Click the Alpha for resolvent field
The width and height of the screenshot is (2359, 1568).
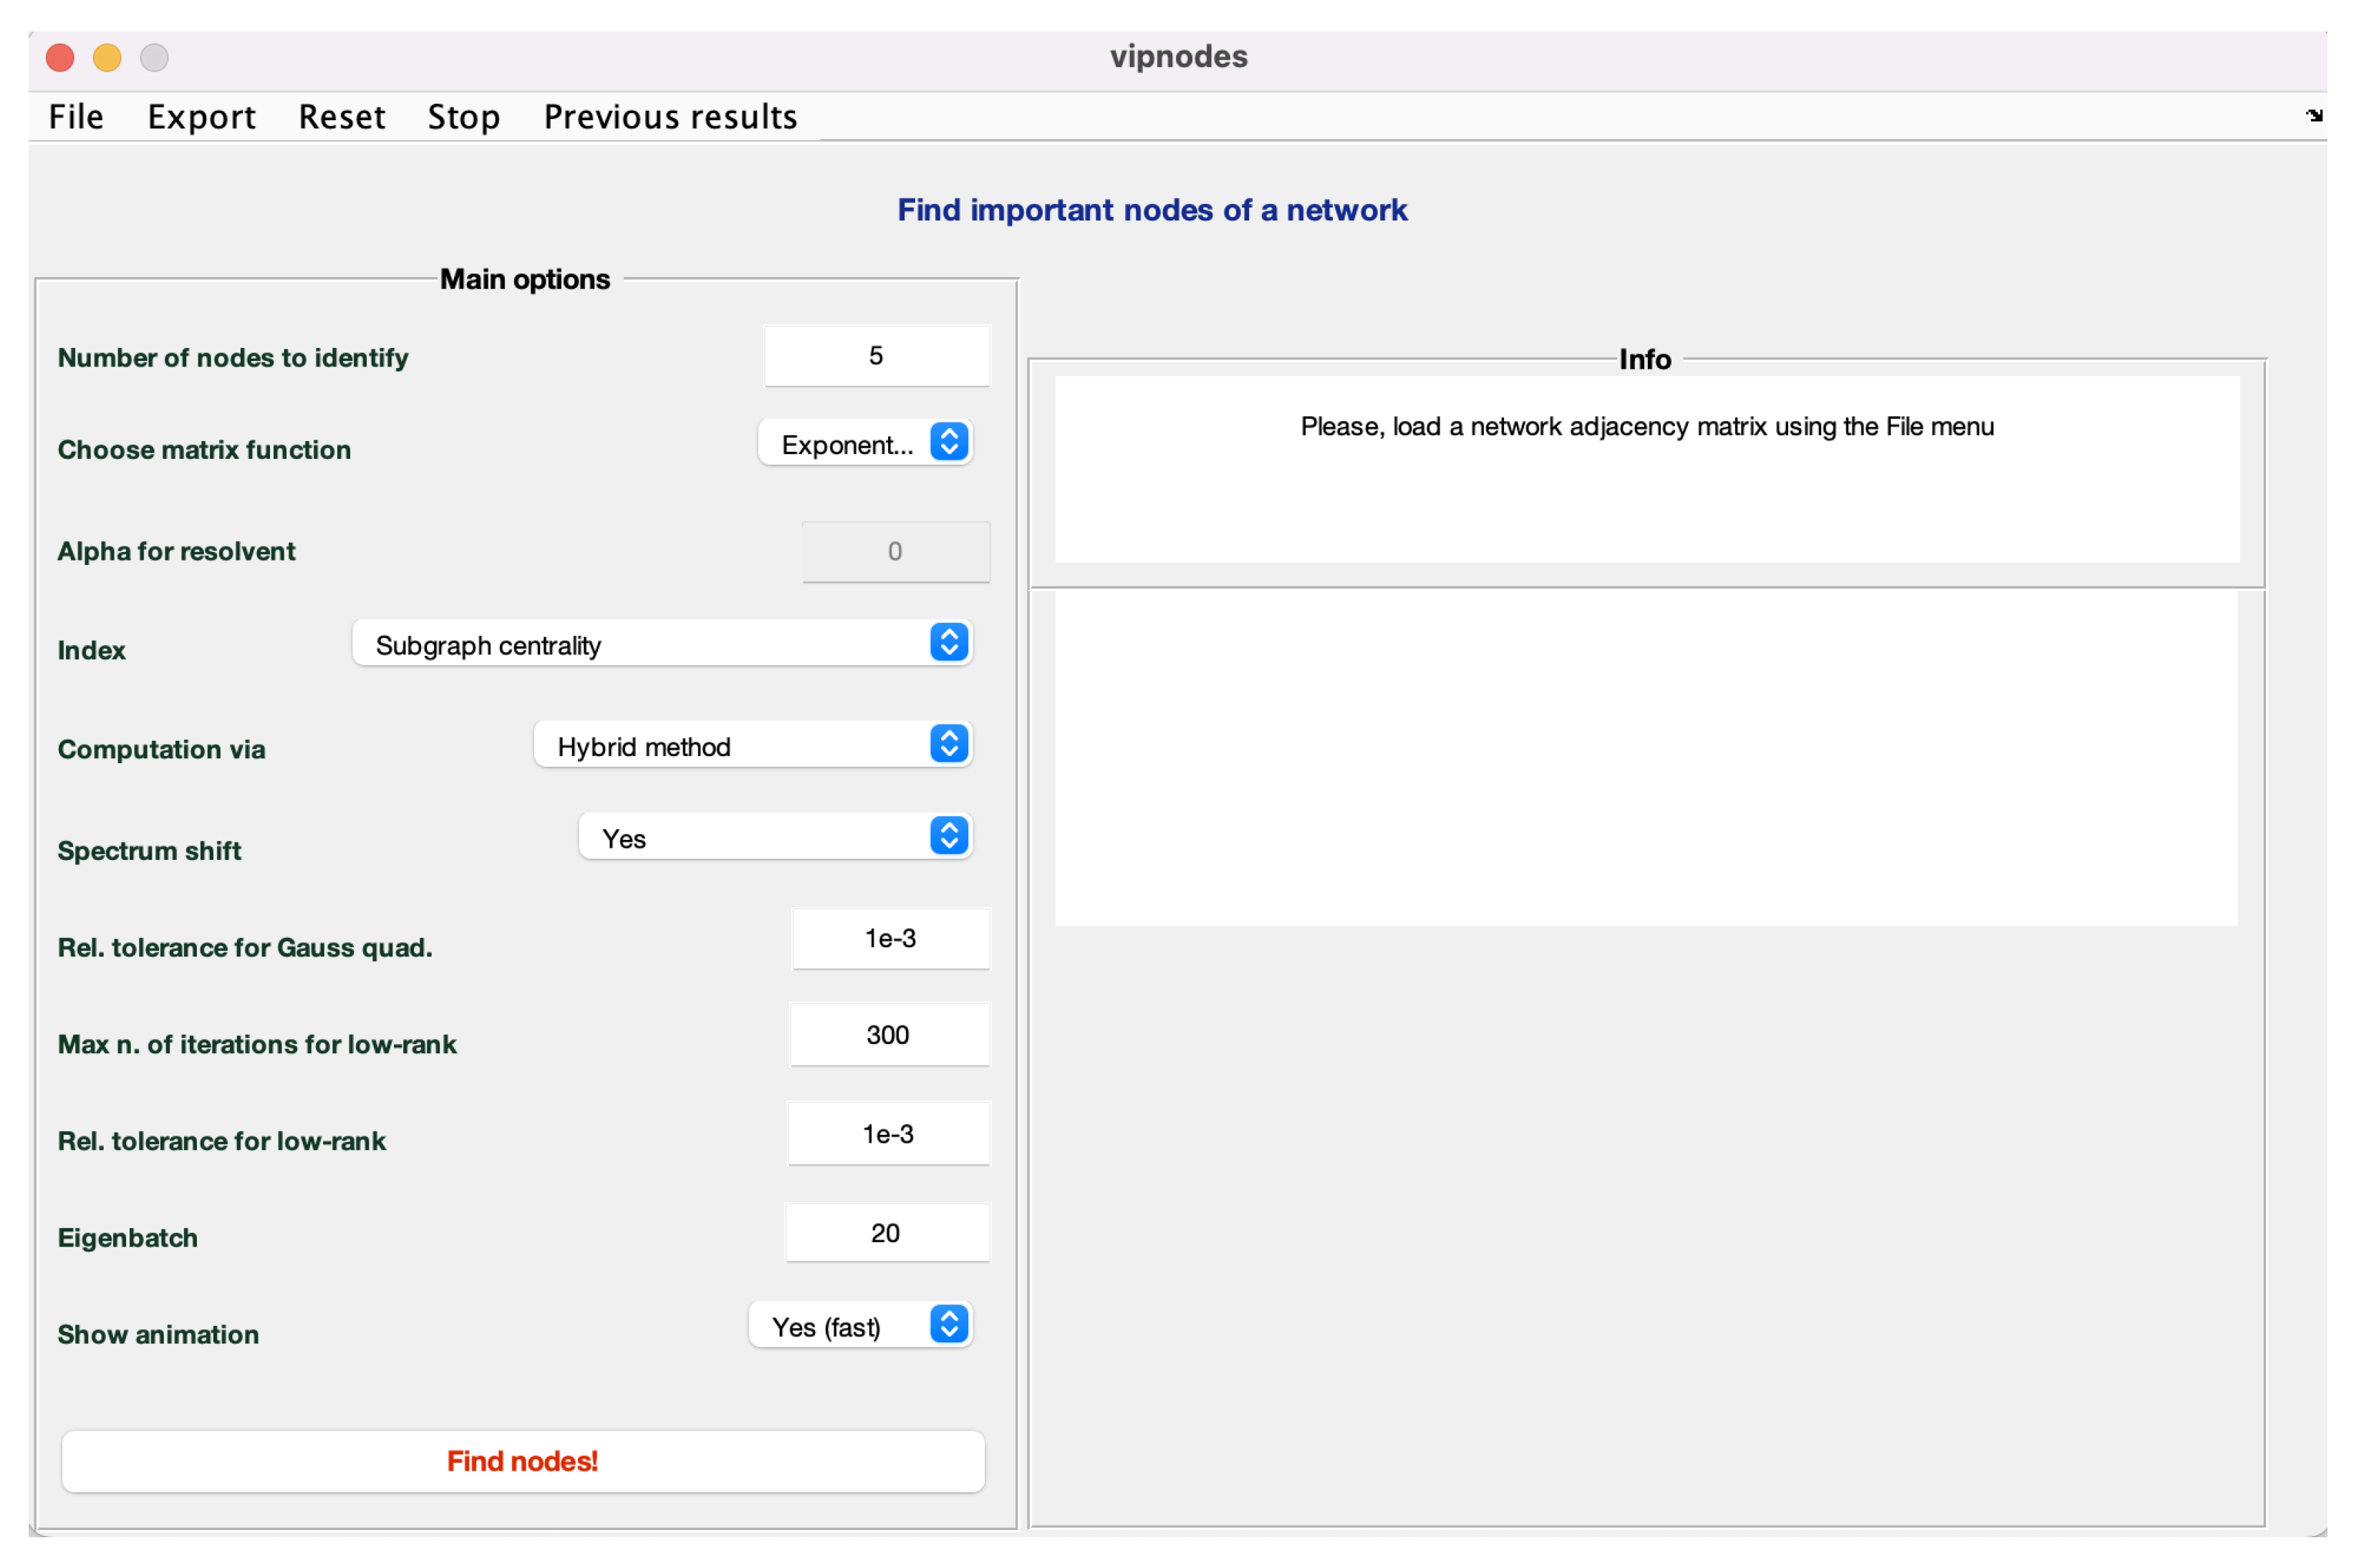[x=895, y=552]
